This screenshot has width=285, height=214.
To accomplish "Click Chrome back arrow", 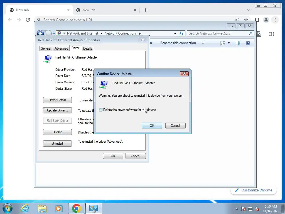I will pyautogui.click(x=10, y=20).
